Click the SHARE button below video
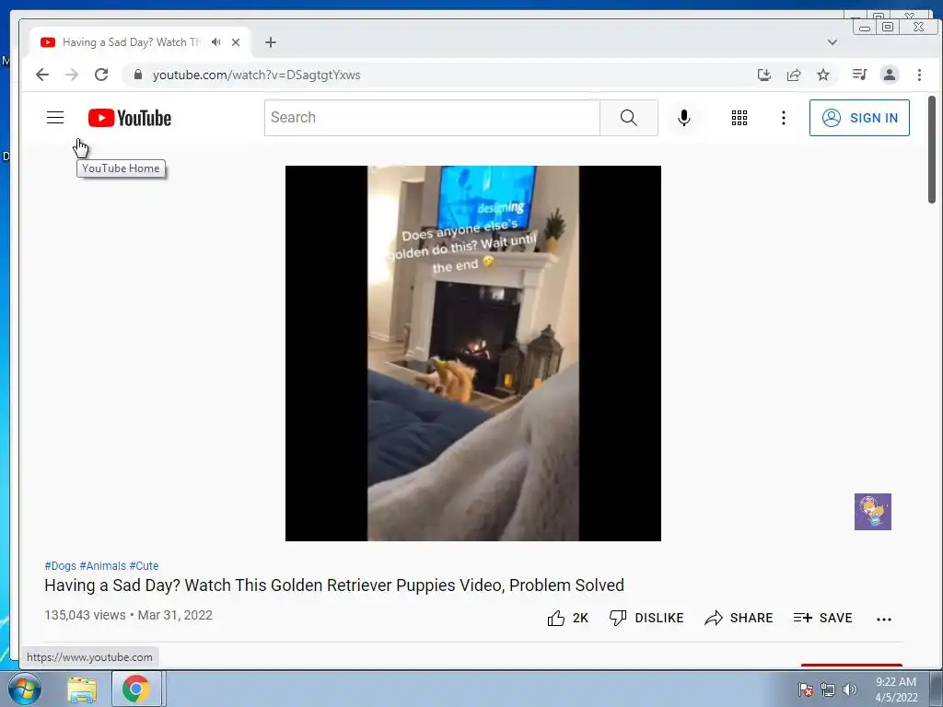 tap(739, 618)
